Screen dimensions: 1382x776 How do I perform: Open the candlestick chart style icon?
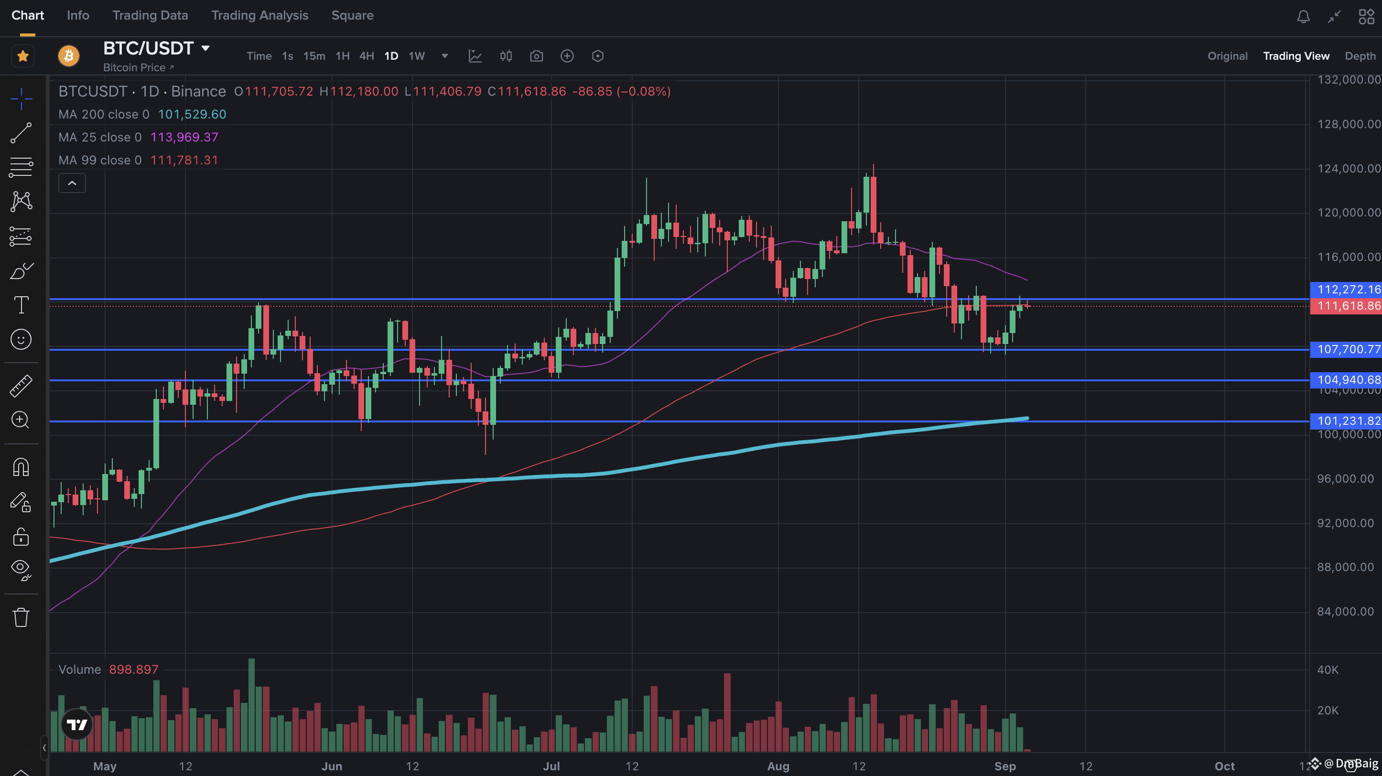tap(506, 56)
